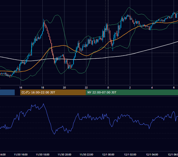Click hour label 6 on price chart axis
The width and height of the screenshot is (178, 157).
point(174,88)
